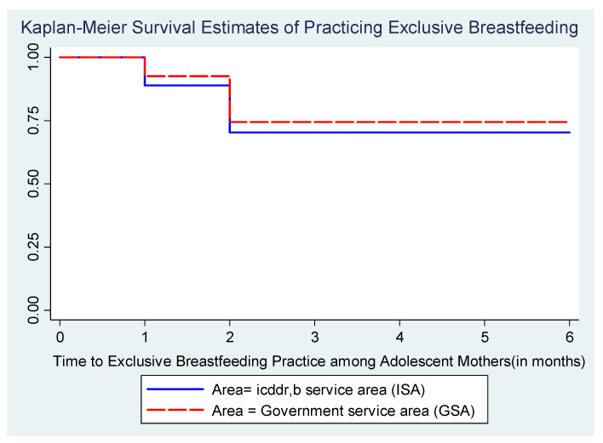Click the 0.00 label on the y-axis
This screenshot has width=603, height=443.
pyautogui.click(x=33, y=310)
